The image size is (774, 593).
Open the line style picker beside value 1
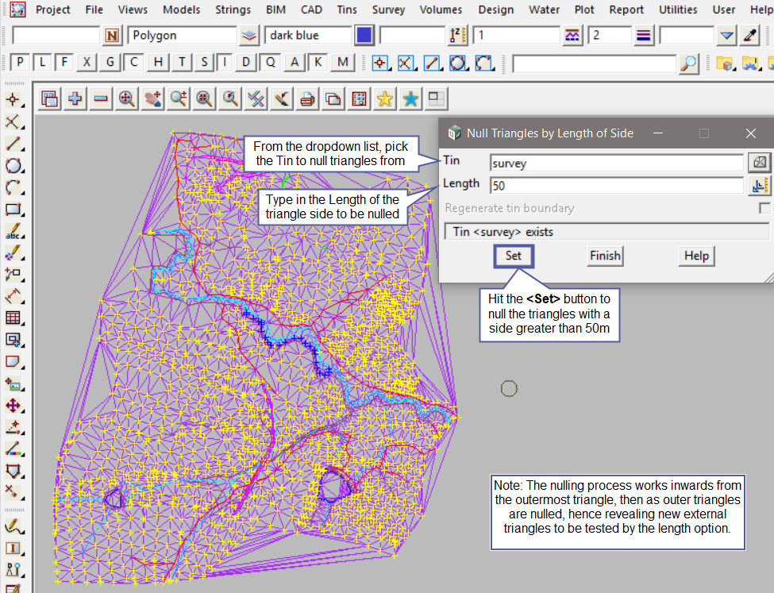572,36
